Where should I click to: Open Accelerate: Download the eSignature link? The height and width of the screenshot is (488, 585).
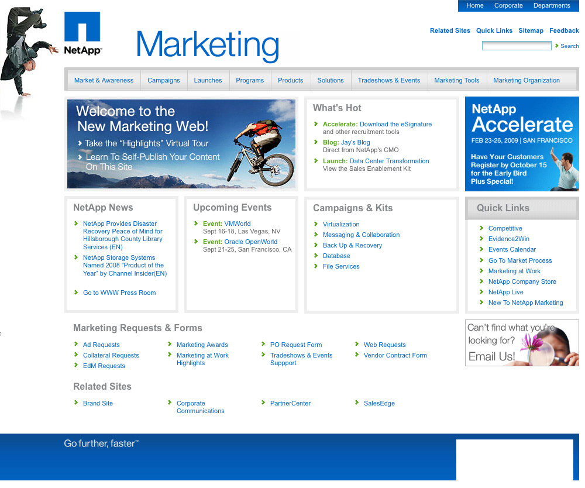[377, 124]
